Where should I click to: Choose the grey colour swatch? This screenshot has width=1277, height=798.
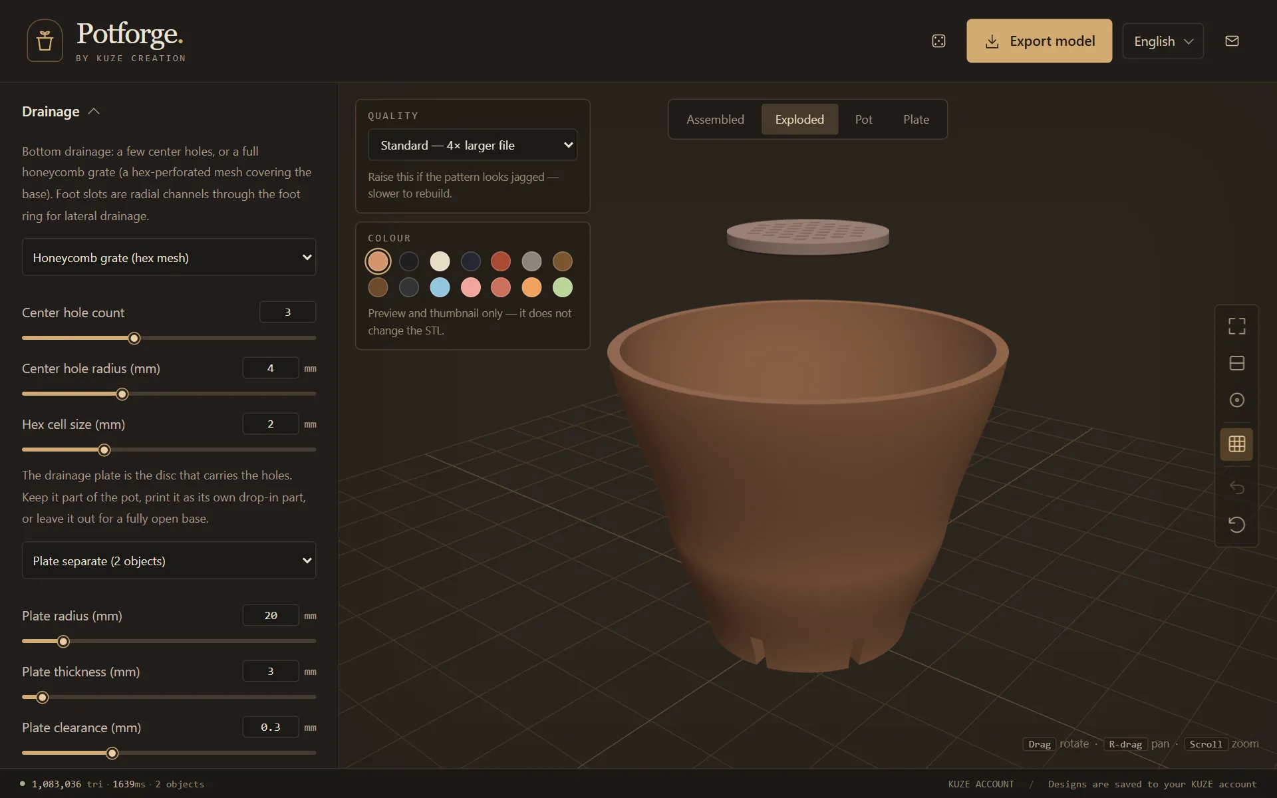point(531,261)
